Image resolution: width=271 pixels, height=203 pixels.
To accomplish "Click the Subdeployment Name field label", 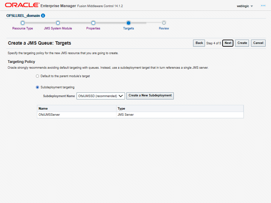I will tap(59, 96).
